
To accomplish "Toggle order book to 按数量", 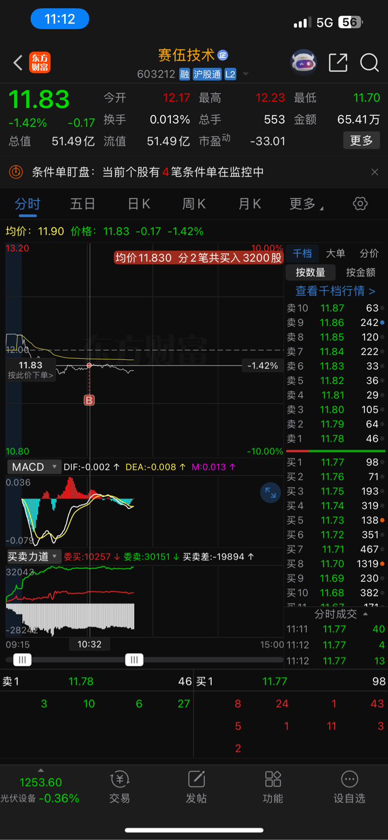I will 310,272.
